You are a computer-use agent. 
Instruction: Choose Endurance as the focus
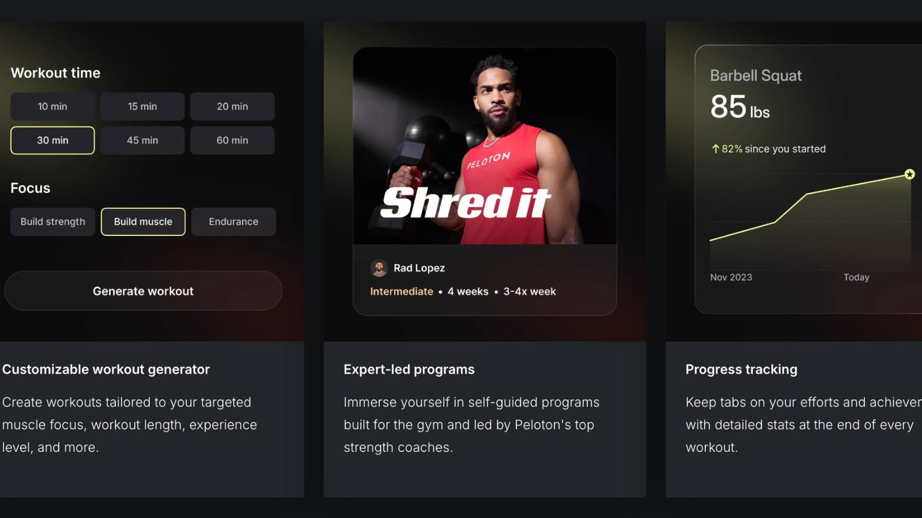tap(233, 222)
